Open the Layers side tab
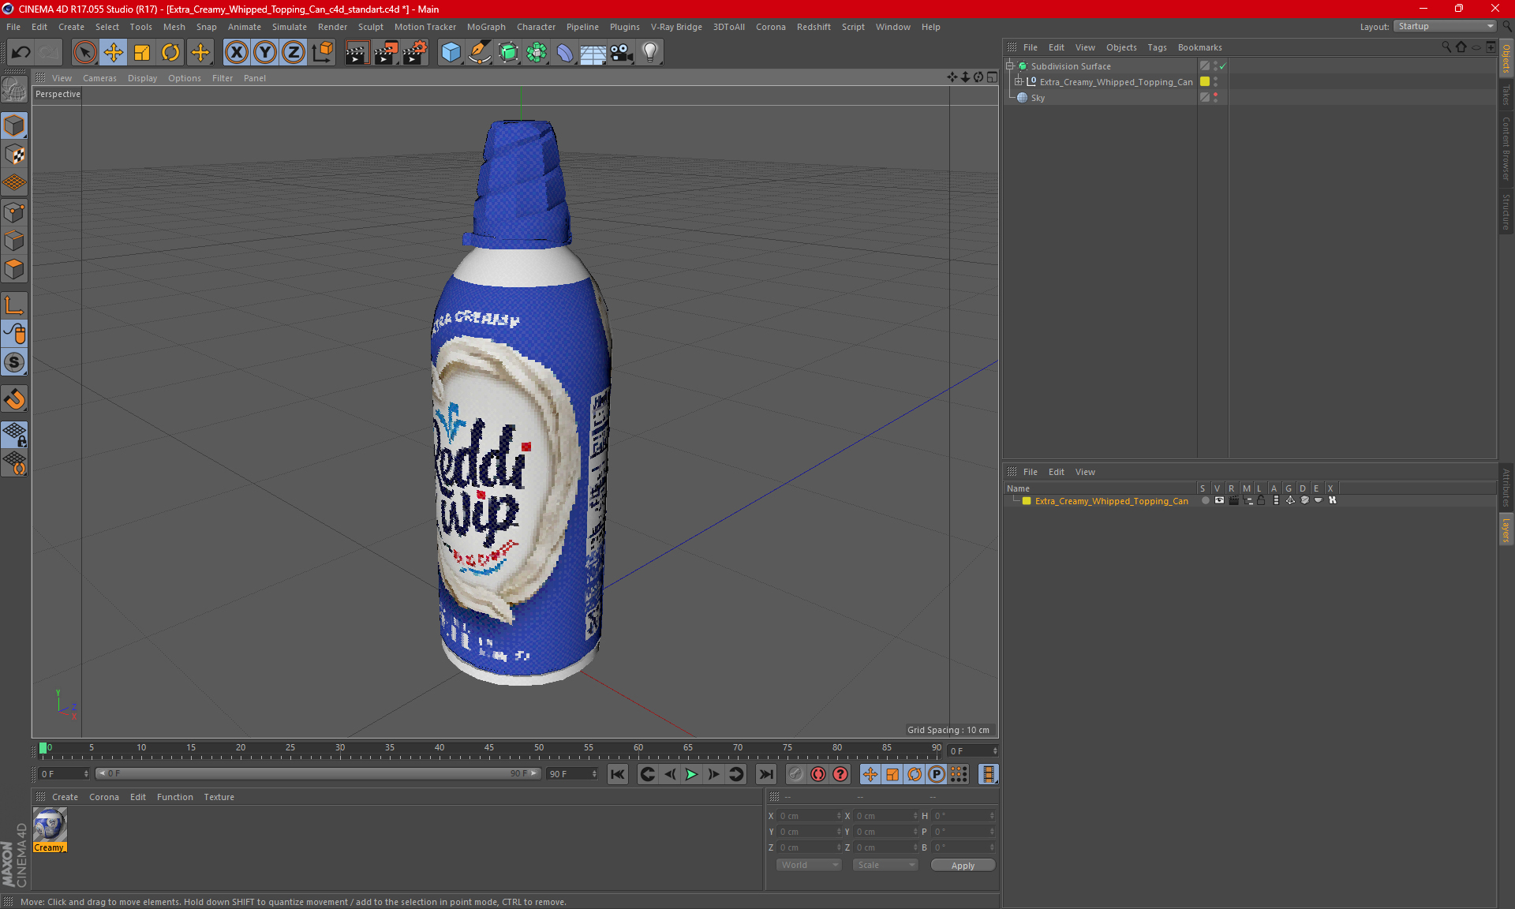 pos(1506,530)
